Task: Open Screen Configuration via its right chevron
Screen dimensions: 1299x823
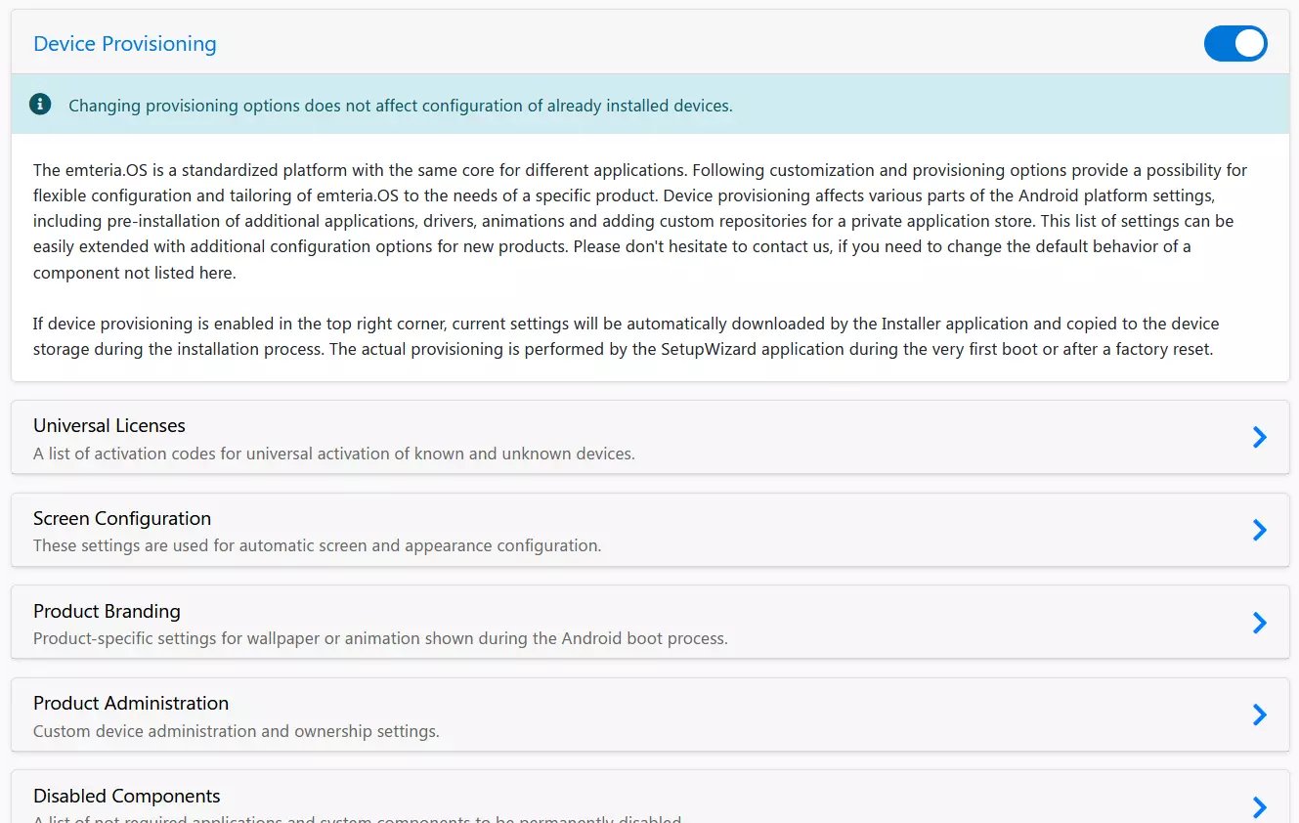Action: (x=1260, y=530)
